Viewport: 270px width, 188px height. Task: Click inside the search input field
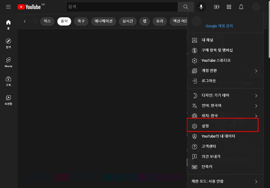pos(120,7)
